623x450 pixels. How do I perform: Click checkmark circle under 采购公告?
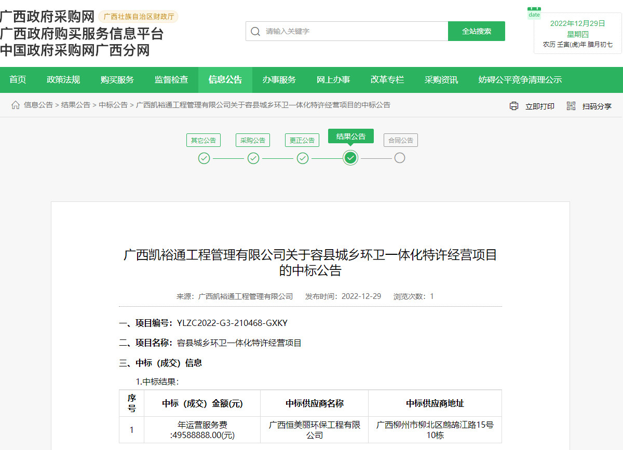[x=253, y=158]
